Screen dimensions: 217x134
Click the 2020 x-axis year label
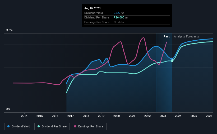pos(117,116)
